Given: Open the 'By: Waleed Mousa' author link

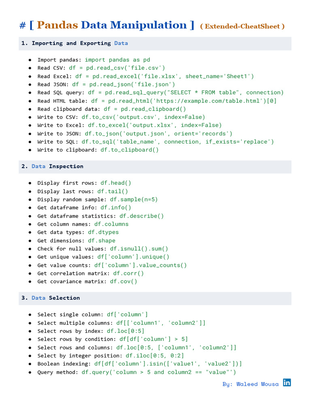Looking at the screenshot, I should 250,384.
